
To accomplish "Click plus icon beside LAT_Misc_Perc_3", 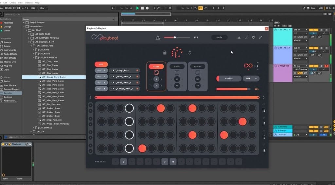I will click(x=137, y=82).
